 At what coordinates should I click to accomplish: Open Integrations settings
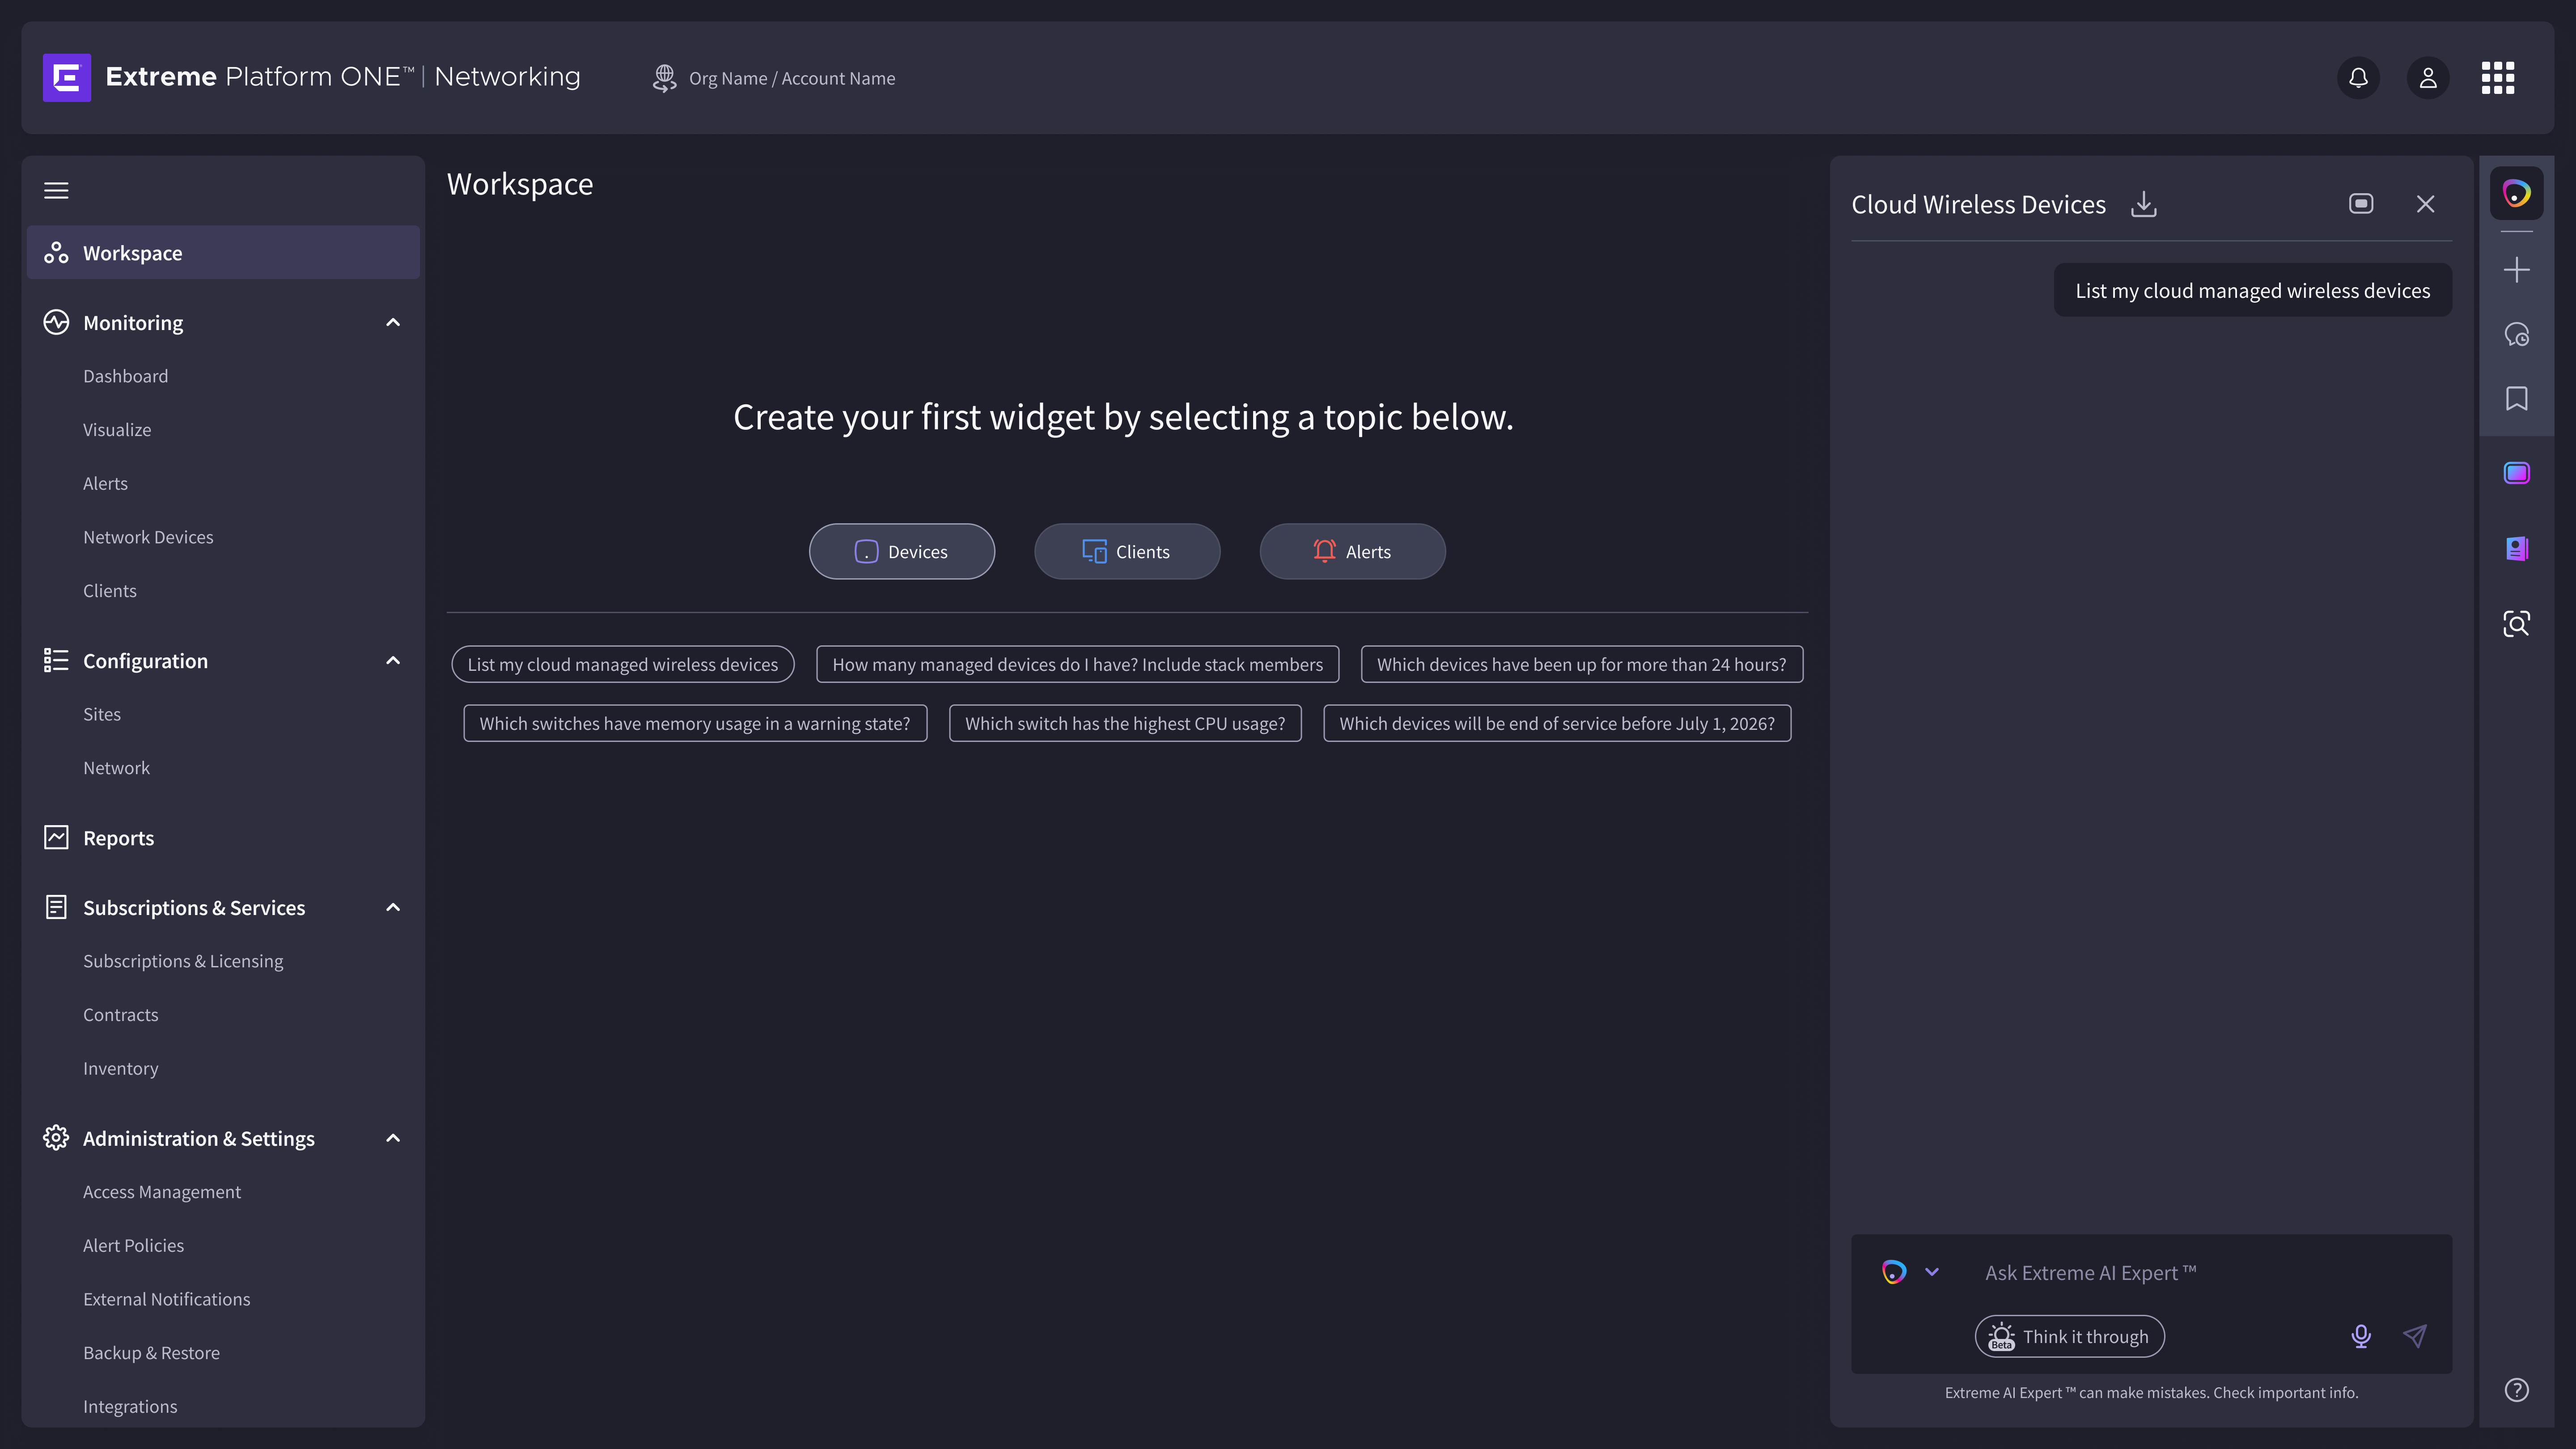click(x=130, y=1406)
